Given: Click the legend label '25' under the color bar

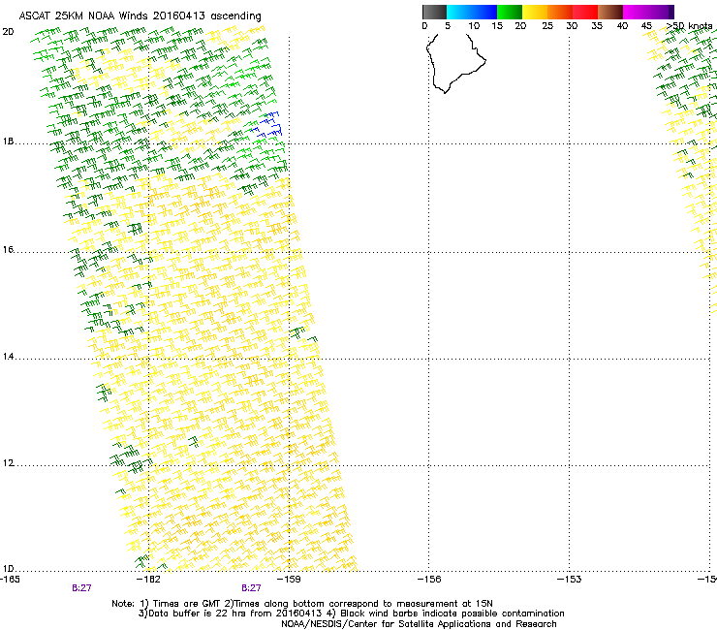Looking at the screenshot, I should (547, 26).
